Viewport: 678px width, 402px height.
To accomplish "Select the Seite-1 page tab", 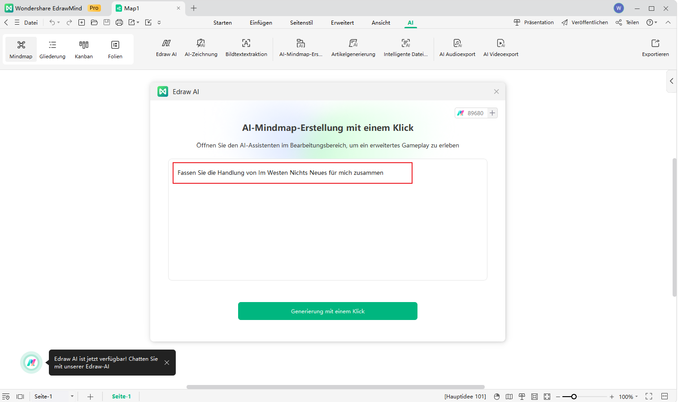I will click(122, 397).
